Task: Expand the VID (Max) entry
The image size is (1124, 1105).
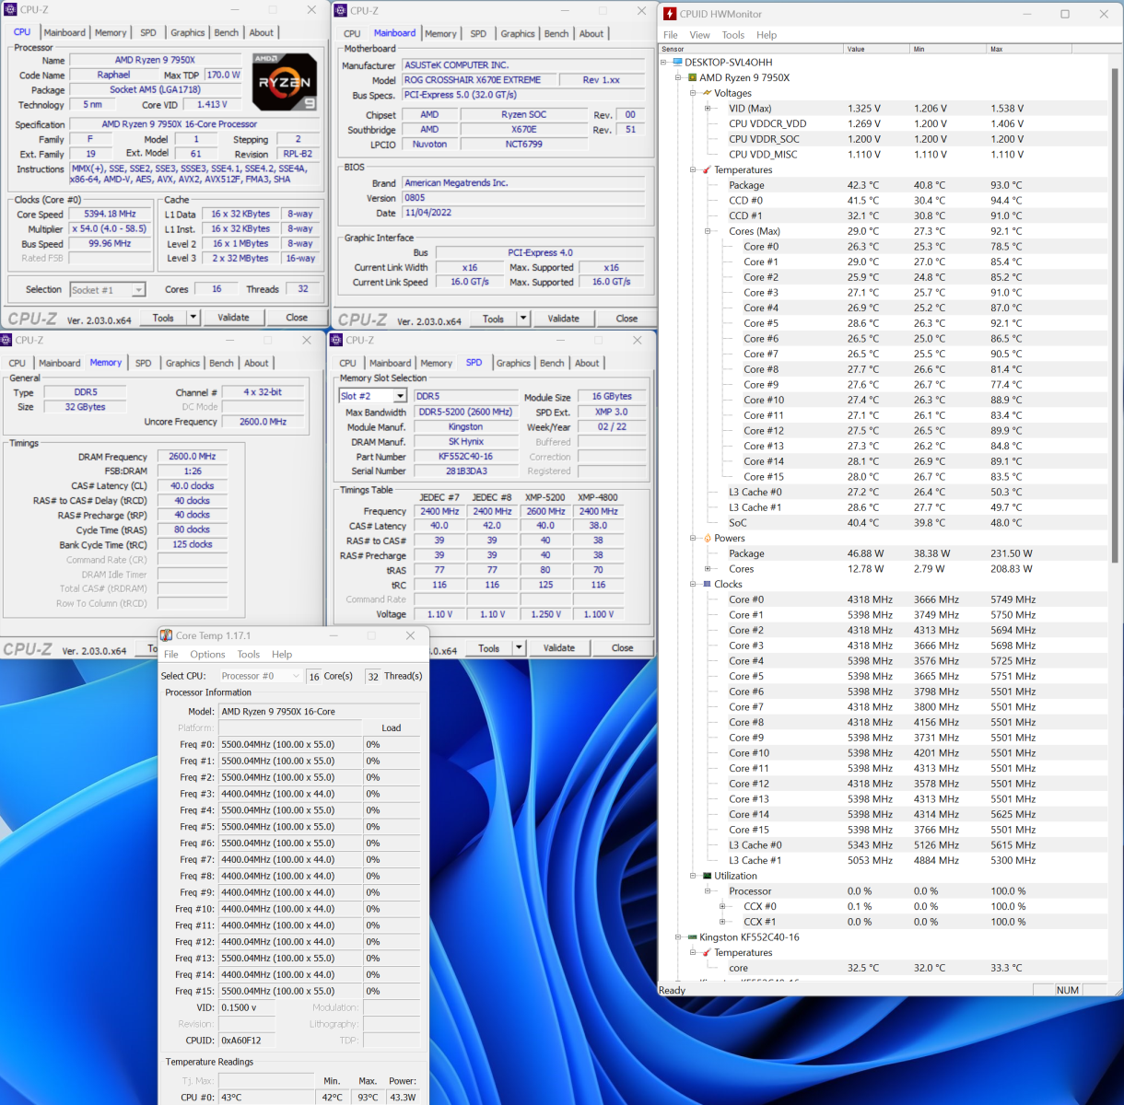Action: tap(708, 109)
